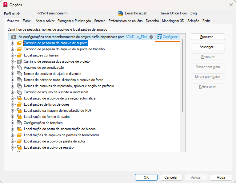236x183 pixels.
Task: Switch to Preferências do usuário tab
Action: pos(126,21)
